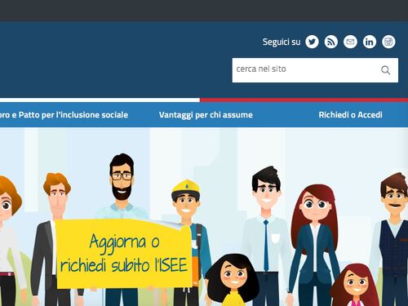Focus the 'cerca nel sito' search field
The height and width of the screenshot is (306, 408).
(x=315, y=70)
